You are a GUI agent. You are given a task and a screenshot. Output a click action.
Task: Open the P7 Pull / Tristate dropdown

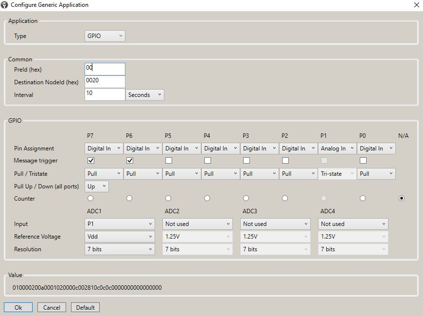(x=104, y=174)
